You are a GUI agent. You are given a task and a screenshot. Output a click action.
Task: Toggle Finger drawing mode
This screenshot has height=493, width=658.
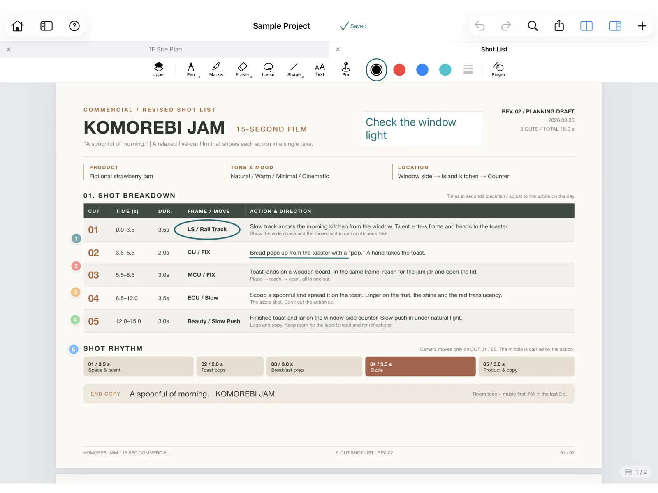pos(498,69)
